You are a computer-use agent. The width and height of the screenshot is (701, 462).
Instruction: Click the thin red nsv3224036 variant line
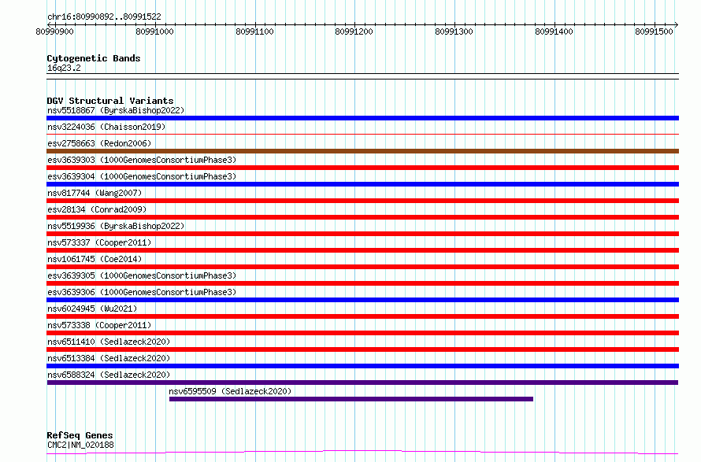pos(362,134)
